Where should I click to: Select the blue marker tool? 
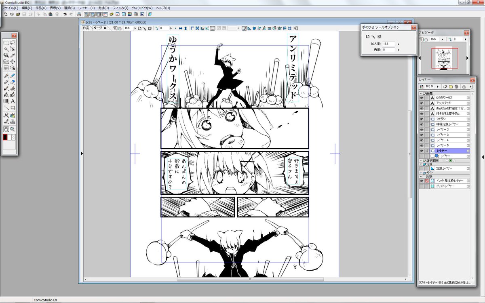click(x=13, y=76)
